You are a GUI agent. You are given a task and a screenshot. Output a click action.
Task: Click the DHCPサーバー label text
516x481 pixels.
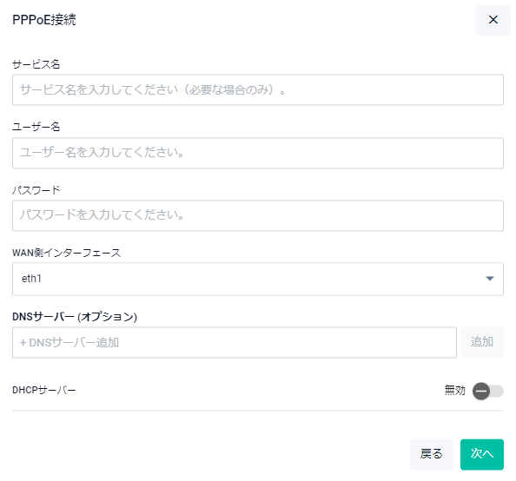44,390
